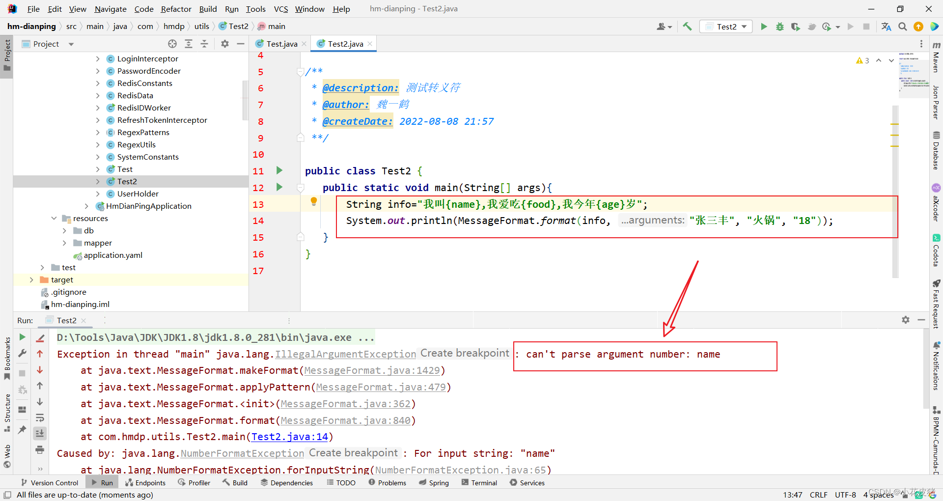Image resolution: width=943 pixels, height=501 pixels.
Task: Toggle scroll to end in Run console
Action: (x=40, y=433)
